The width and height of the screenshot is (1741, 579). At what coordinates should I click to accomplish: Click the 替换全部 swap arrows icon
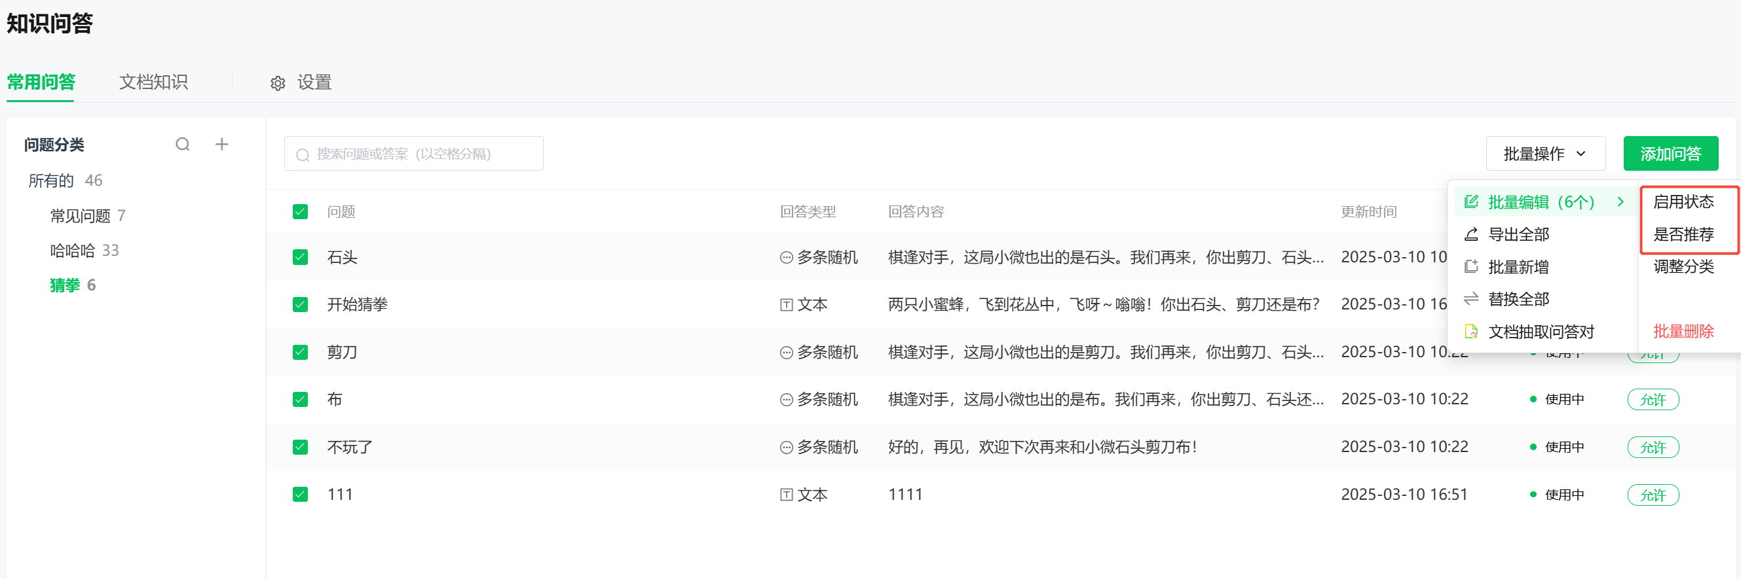[1470, 299]
